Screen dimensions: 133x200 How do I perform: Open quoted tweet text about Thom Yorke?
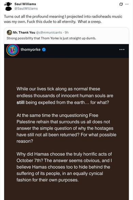coord(51,38)
